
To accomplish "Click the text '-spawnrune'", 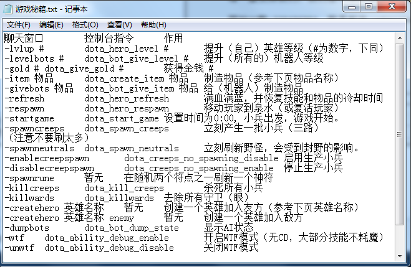I will pos(29,178).
